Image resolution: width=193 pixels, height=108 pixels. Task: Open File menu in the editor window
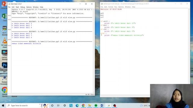(x=102, y=7)
